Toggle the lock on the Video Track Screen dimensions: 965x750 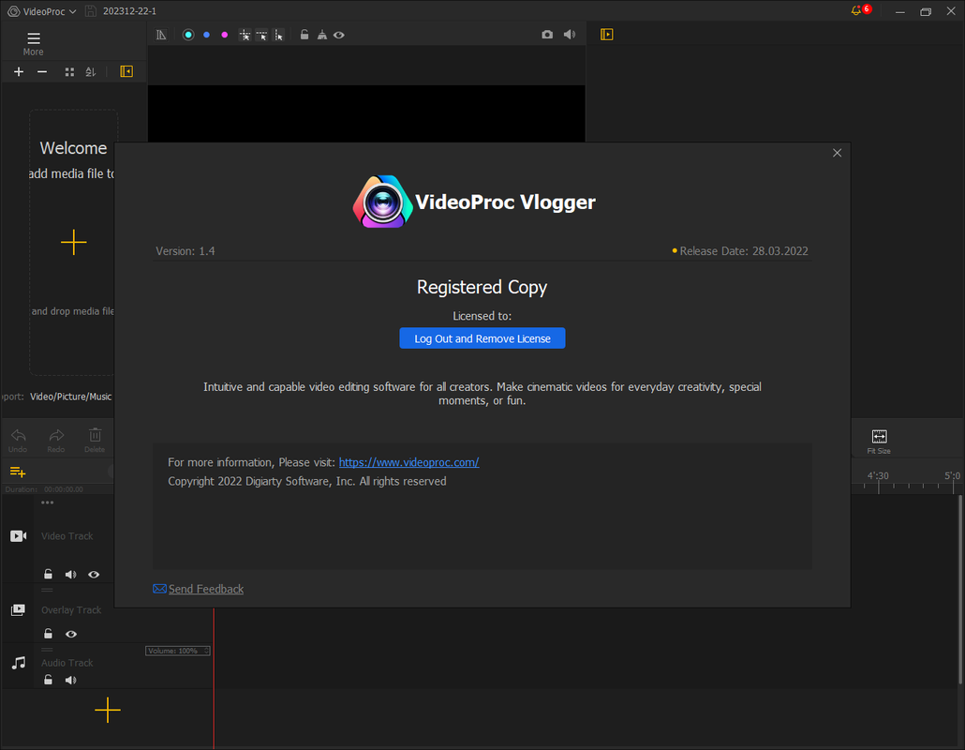[x=48, y=574]
